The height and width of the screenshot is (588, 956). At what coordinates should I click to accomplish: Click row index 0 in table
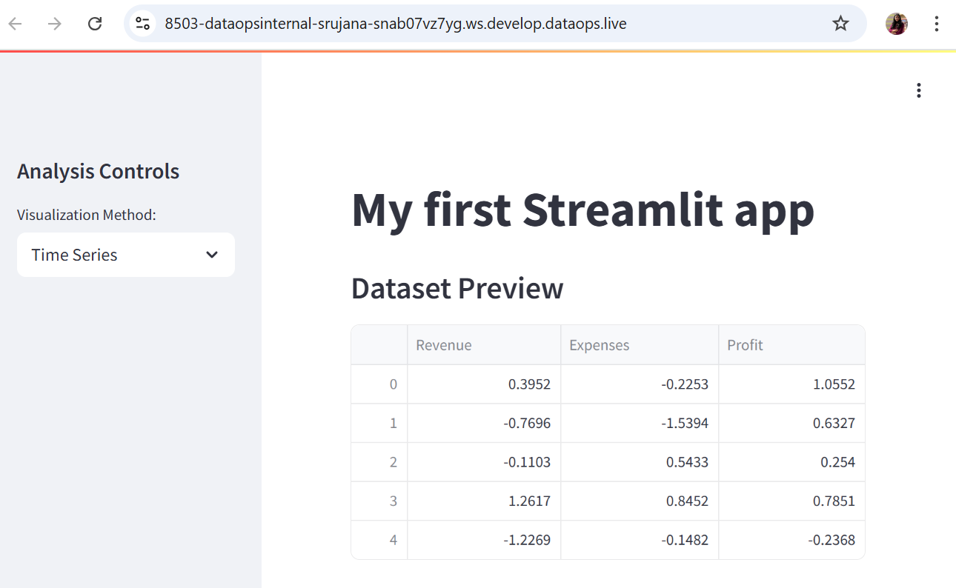pyautogui.click(x=379, y=384)
